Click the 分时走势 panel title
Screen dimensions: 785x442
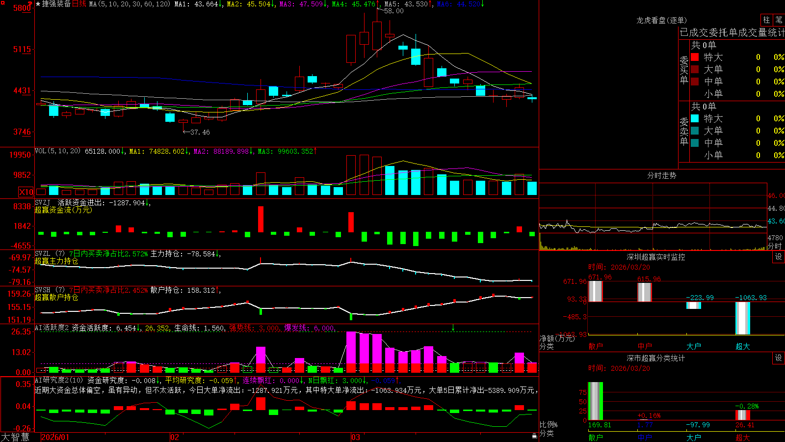[661, 175]
